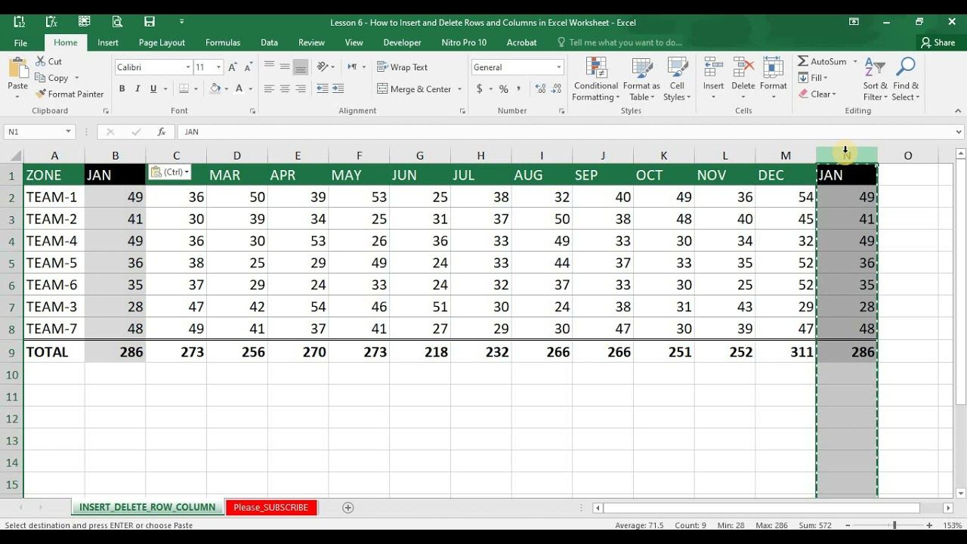Switch to the Data tab
The height and width of the screenshot is (544, 967).
(x=269, y=42)
